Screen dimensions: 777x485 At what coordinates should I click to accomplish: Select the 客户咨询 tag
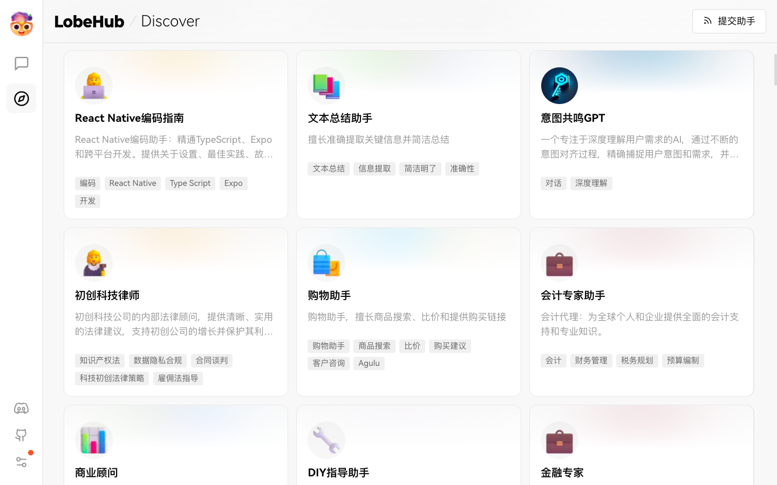pos(329,363)
